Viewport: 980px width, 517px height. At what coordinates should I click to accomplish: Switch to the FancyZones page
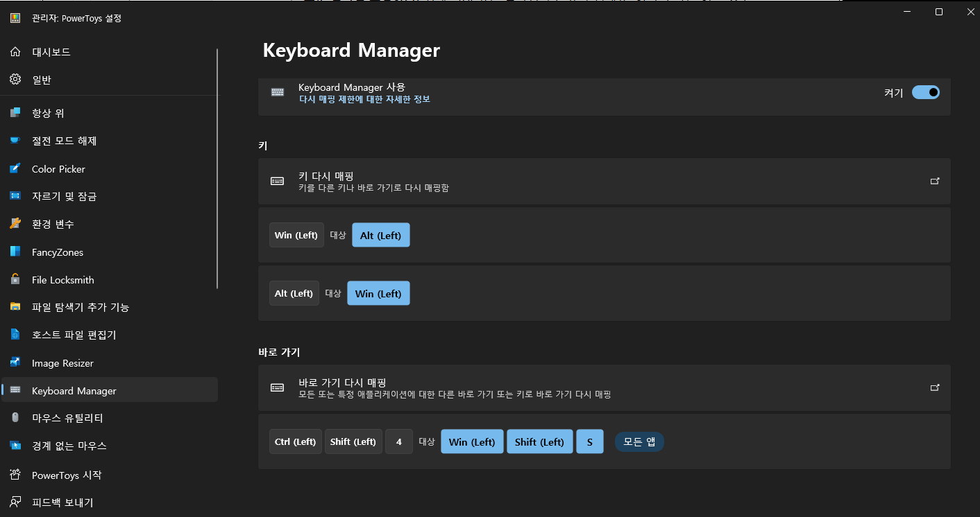pyautogui.click(x=110, y=252)
